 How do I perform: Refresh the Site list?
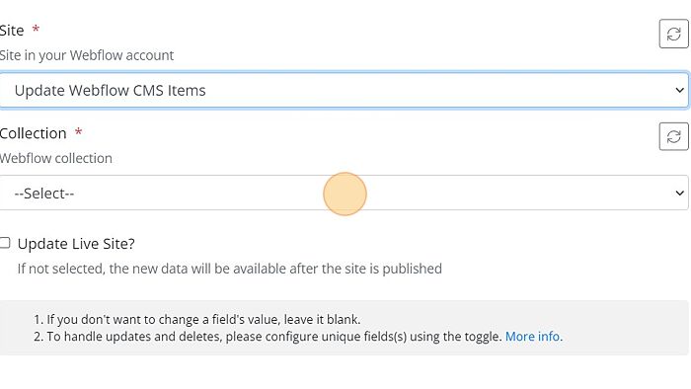tap(673, 34)
